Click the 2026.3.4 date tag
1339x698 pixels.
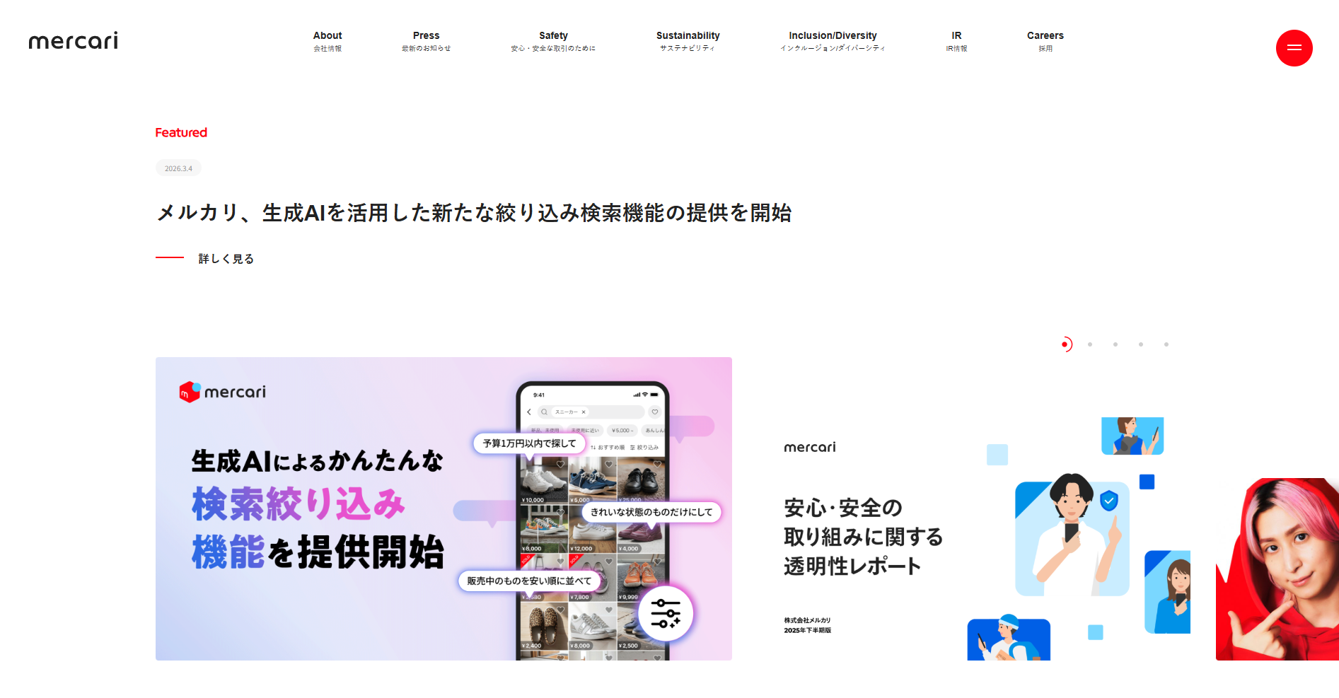point(178,168)
